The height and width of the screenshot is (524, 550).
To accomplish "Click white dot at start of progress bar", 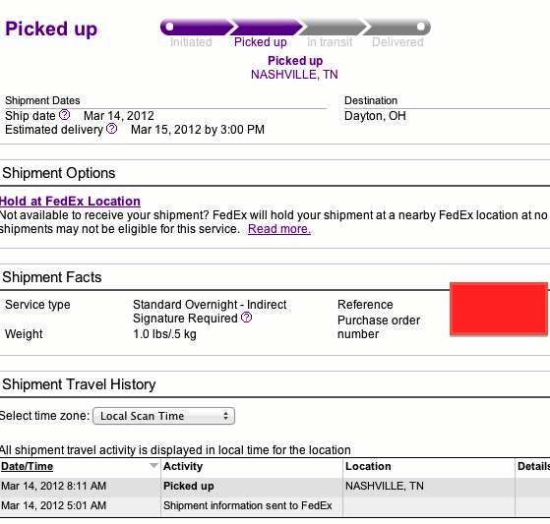I will [x=169, y=27].
